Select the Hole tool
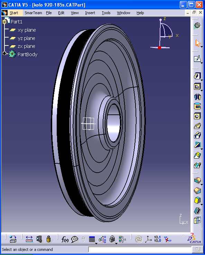The image size is (205, 255). click(197, 116)
